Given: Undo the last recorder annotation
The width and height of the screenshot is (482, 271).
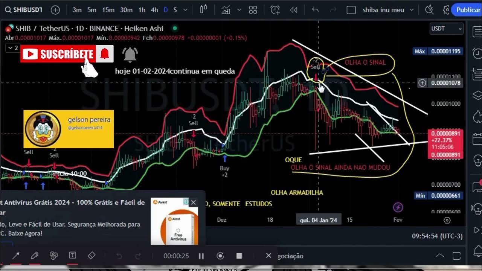Looking at the screenshot, I should click(x=119, y=256).
